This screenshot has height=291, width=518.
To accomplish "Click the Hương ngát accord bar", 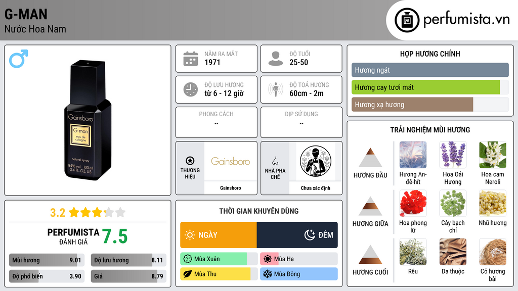I will (430, 70).
